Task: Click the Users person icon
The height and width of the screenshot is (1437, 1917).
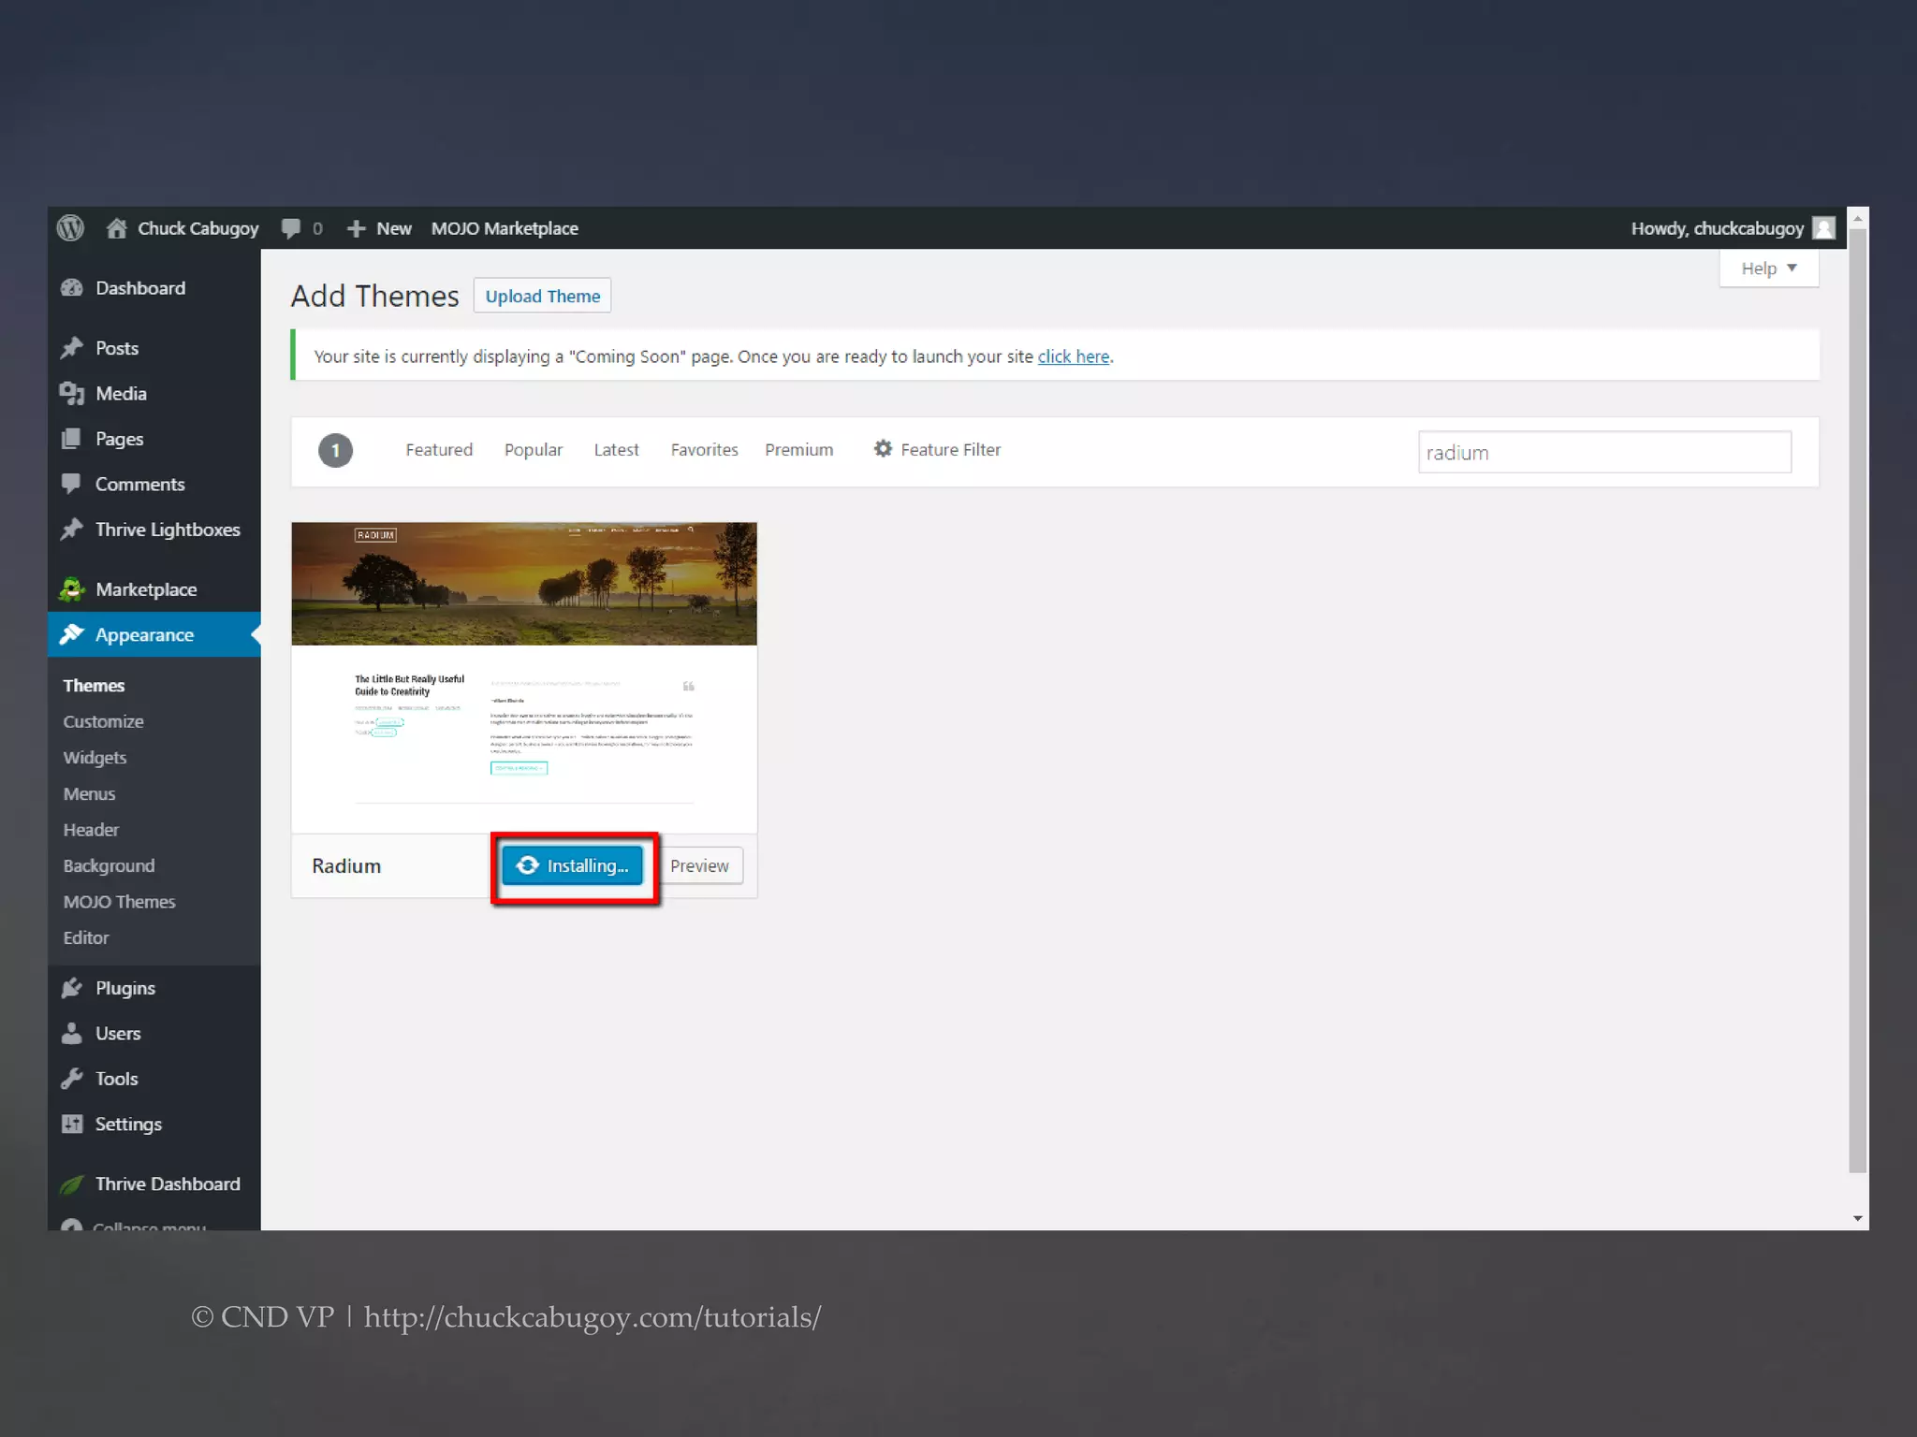Action: click(x=72, y=1033)
